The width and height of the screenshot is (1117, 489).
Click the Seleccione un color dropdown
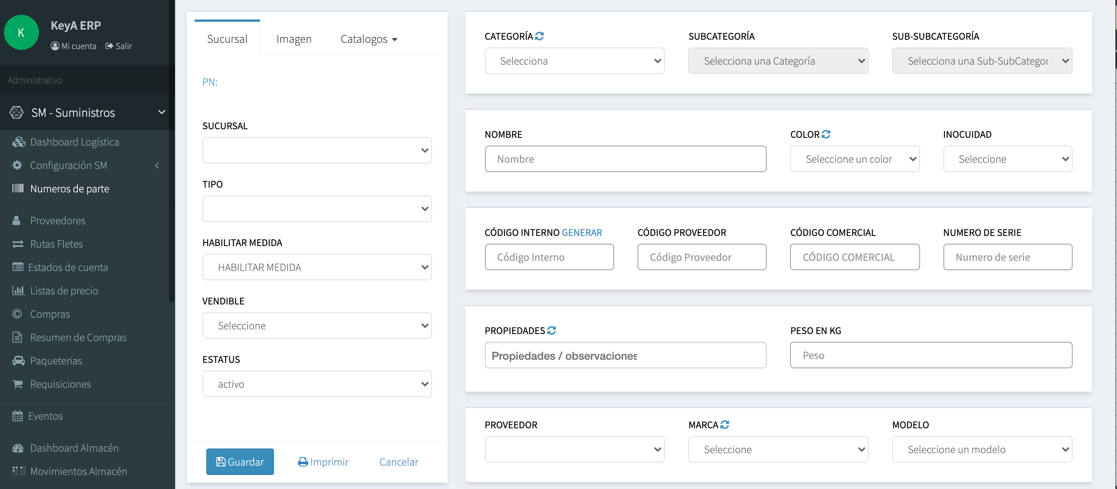(x=854, y=159)
